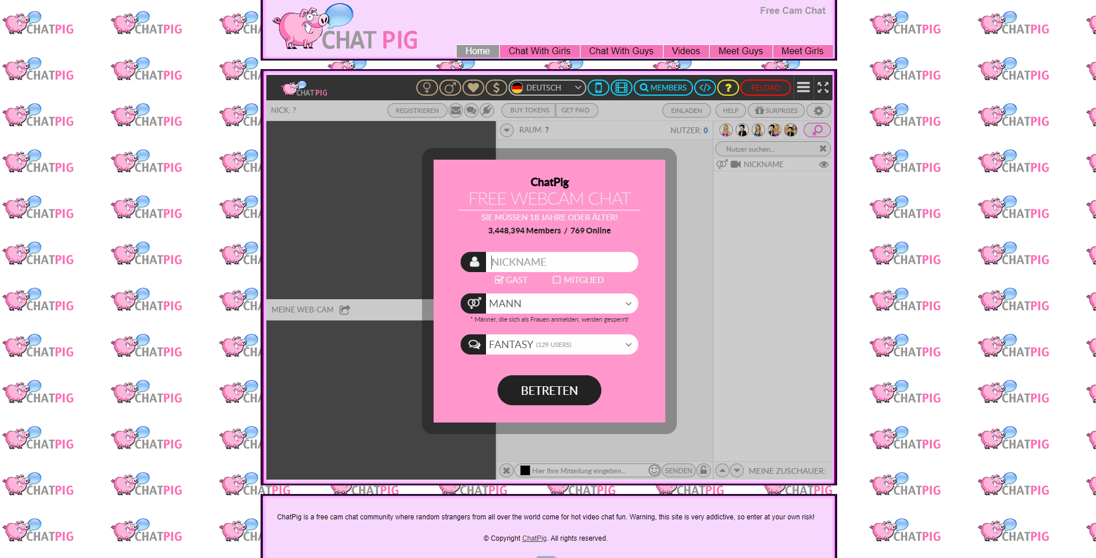Viewport: 1096px width, 558px height.
Task: Move viewers list down with arrow
Action: [737, 470]
